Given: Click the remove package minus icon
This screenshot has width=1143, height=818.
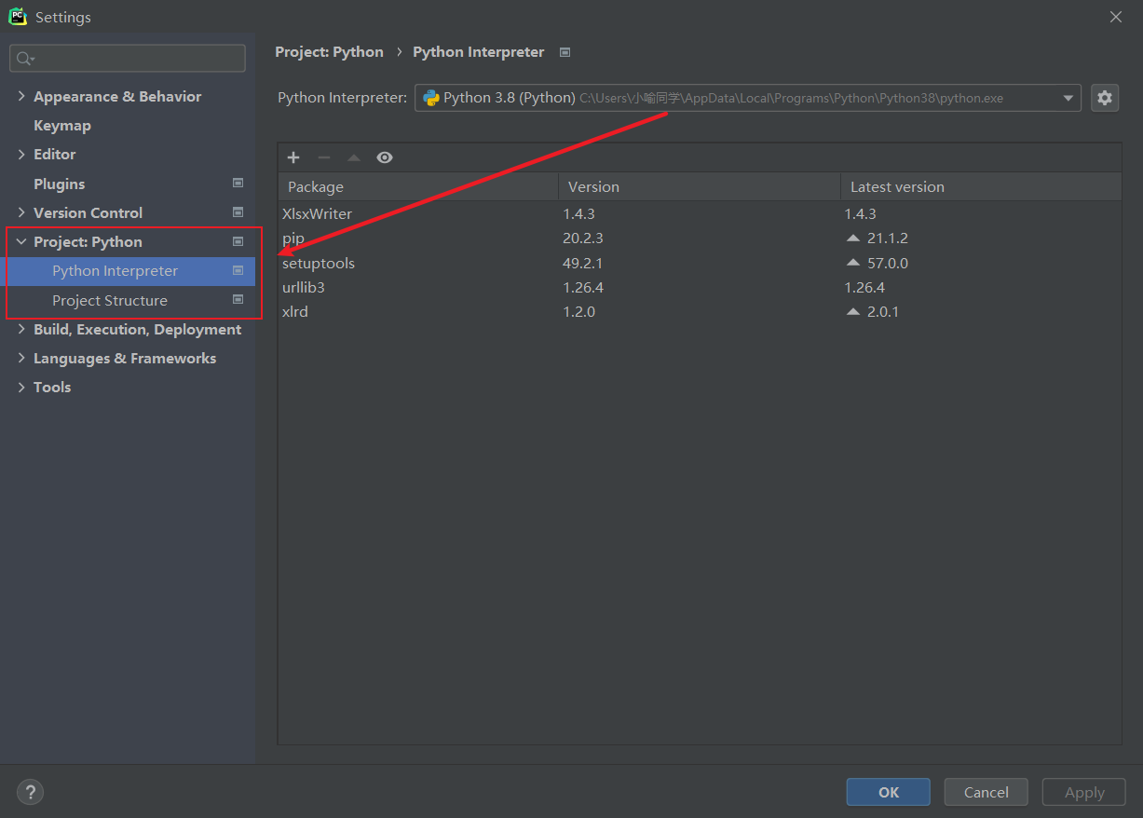Looking at the screenshot, I should pos(323,157).
